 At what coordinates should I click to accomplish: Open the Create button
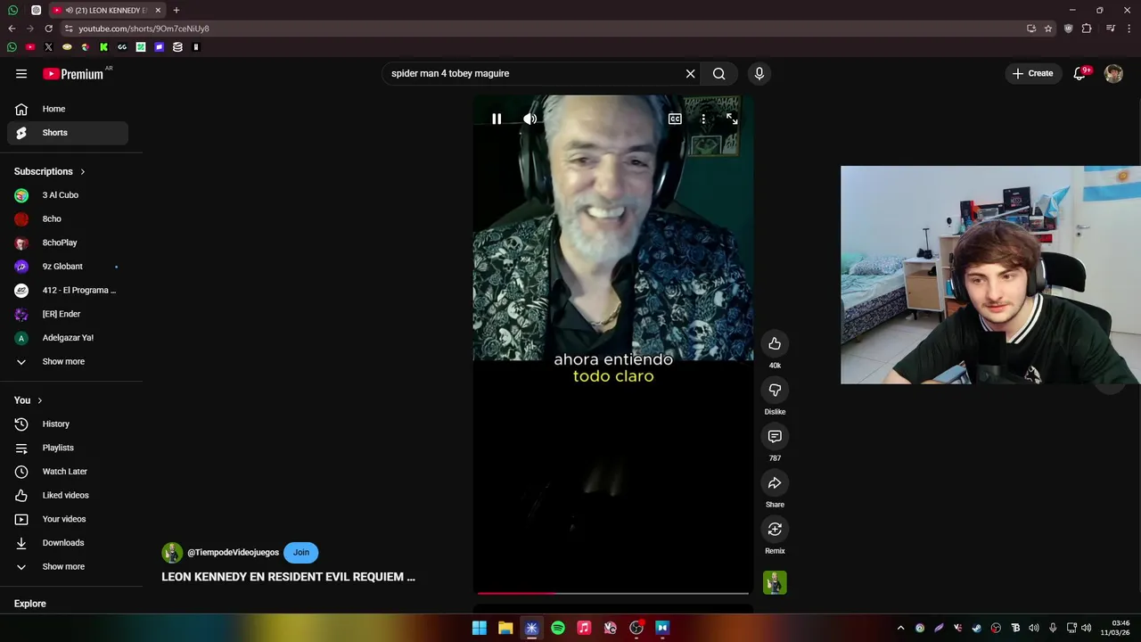pos(1032,73)
